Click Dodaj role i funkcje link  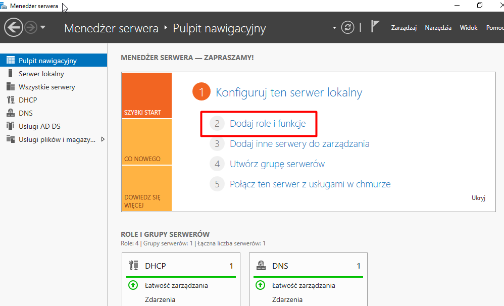[x=268, y=123]
